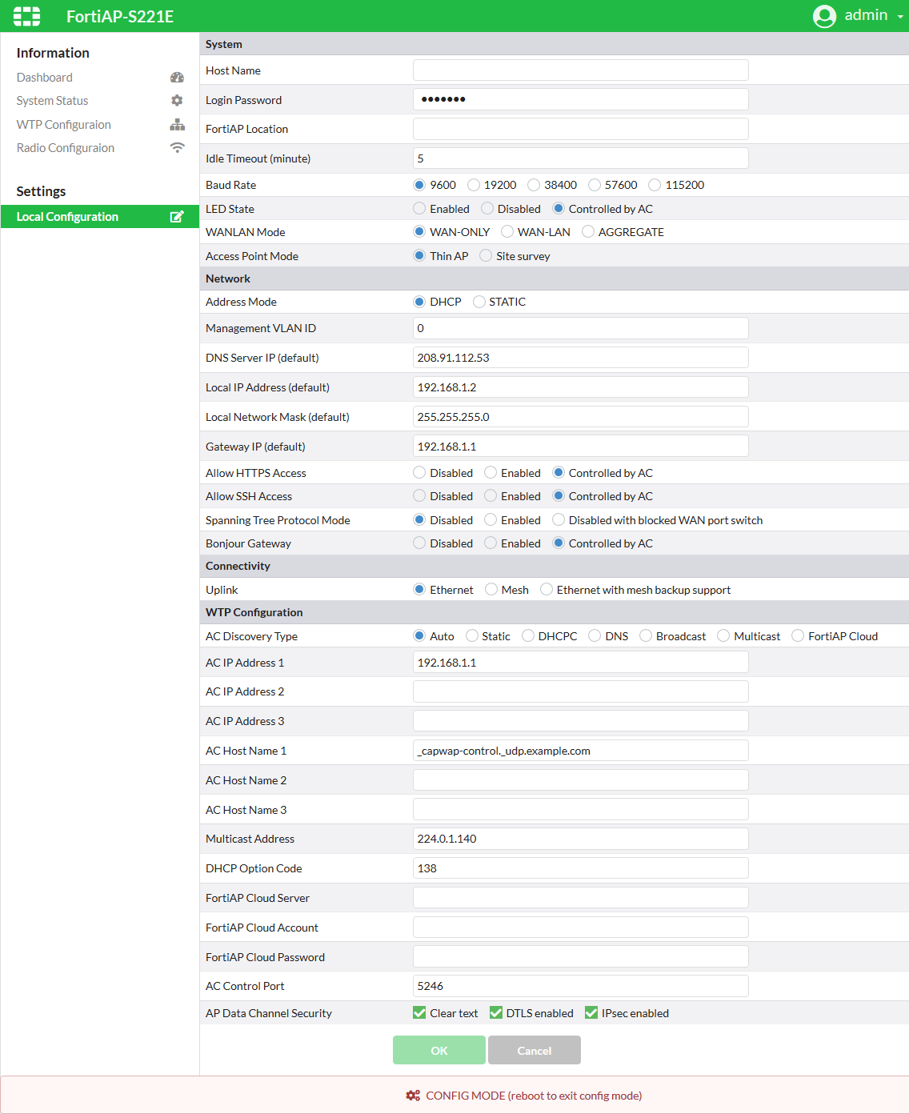The image size is (909, 1114).
Task: Click the admin user avatar icon
Action: 823,16
